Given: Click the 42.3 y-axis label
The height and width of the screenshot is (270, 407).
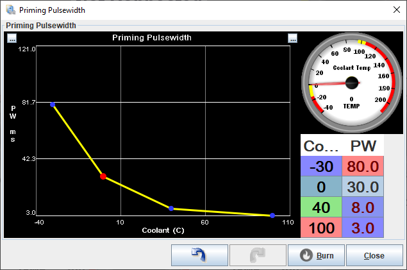Looking at the screenshot, I should tap(29, 158).
